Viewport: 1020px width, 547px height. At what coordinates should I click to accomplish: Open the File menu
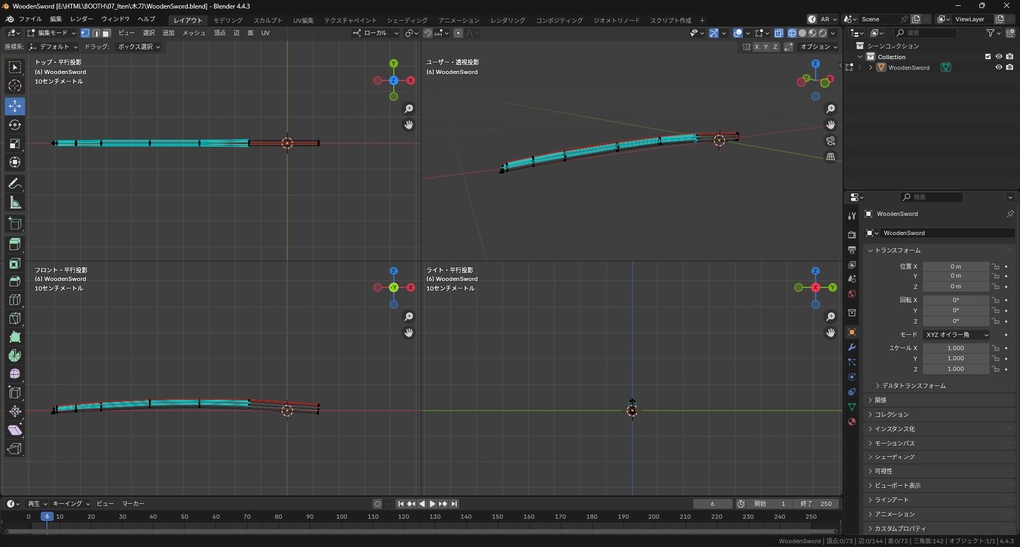[x=30, y=19]
